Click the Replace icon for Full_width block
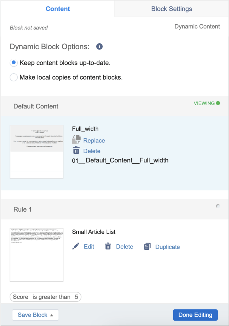 (x=77, y=140)
